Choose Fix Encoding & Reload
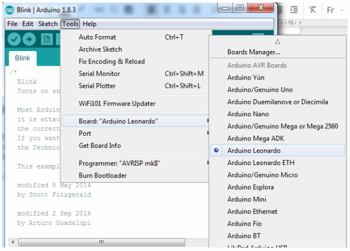 tap(135, 61)
